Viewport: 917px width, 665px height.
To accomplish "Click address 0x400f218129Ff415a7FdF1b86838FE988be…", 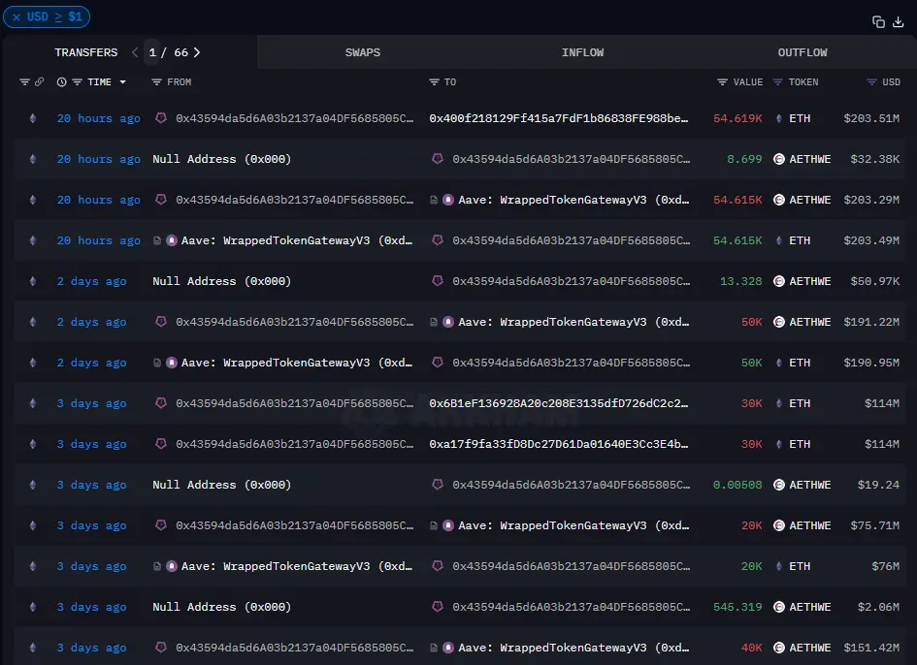I will 559,118.
